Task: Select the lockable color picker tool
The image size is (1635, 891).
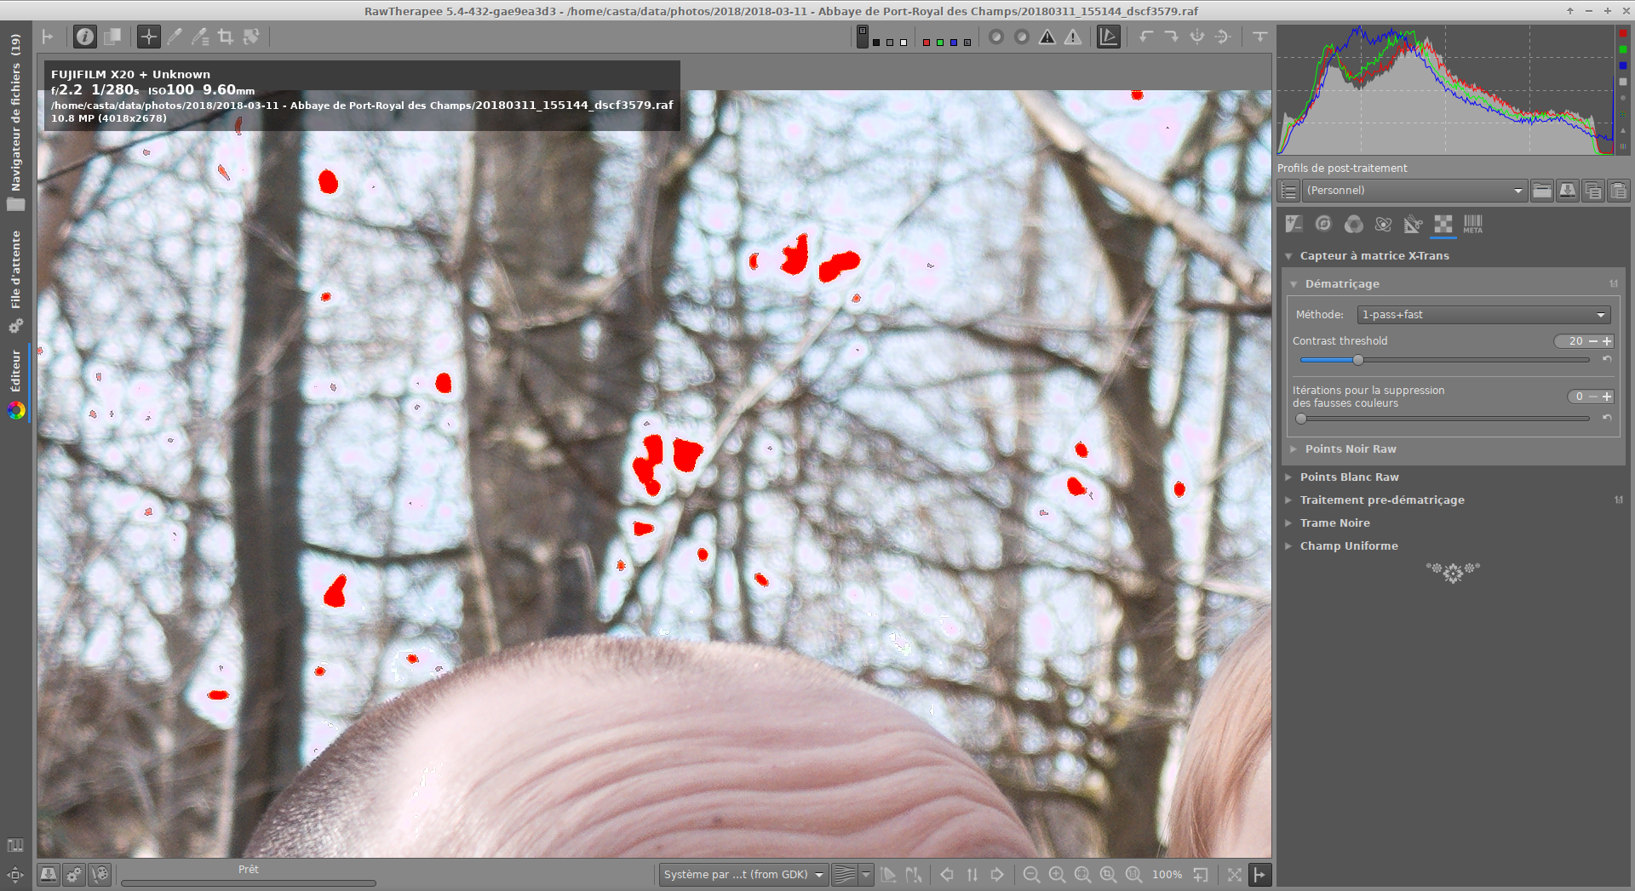Action: (x=199, y=37)
